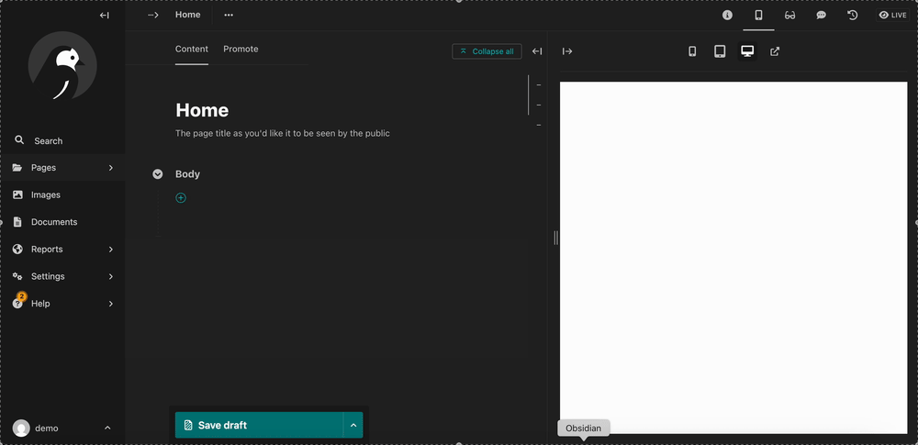Click the demo username text

click(x=46, y=428)
